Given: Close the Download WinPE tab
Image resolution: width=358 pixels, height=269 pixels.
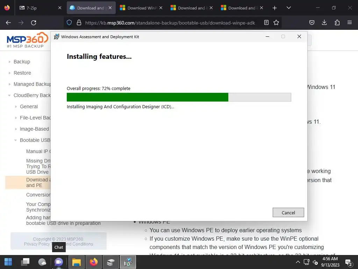Looking at the screenshot, I should 161,8.
